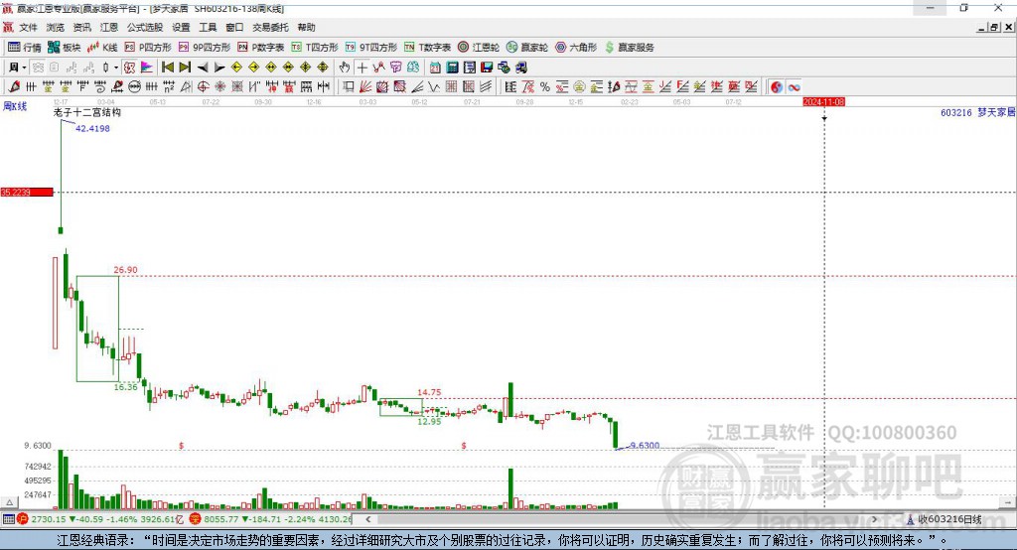
Task: Click the first red $ marker
Action: [x=182, y=446]
